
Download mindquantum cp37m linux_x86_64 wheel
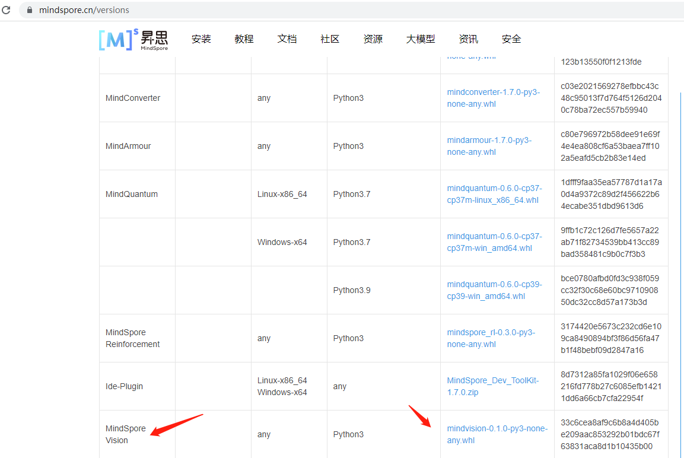[494, 194]
